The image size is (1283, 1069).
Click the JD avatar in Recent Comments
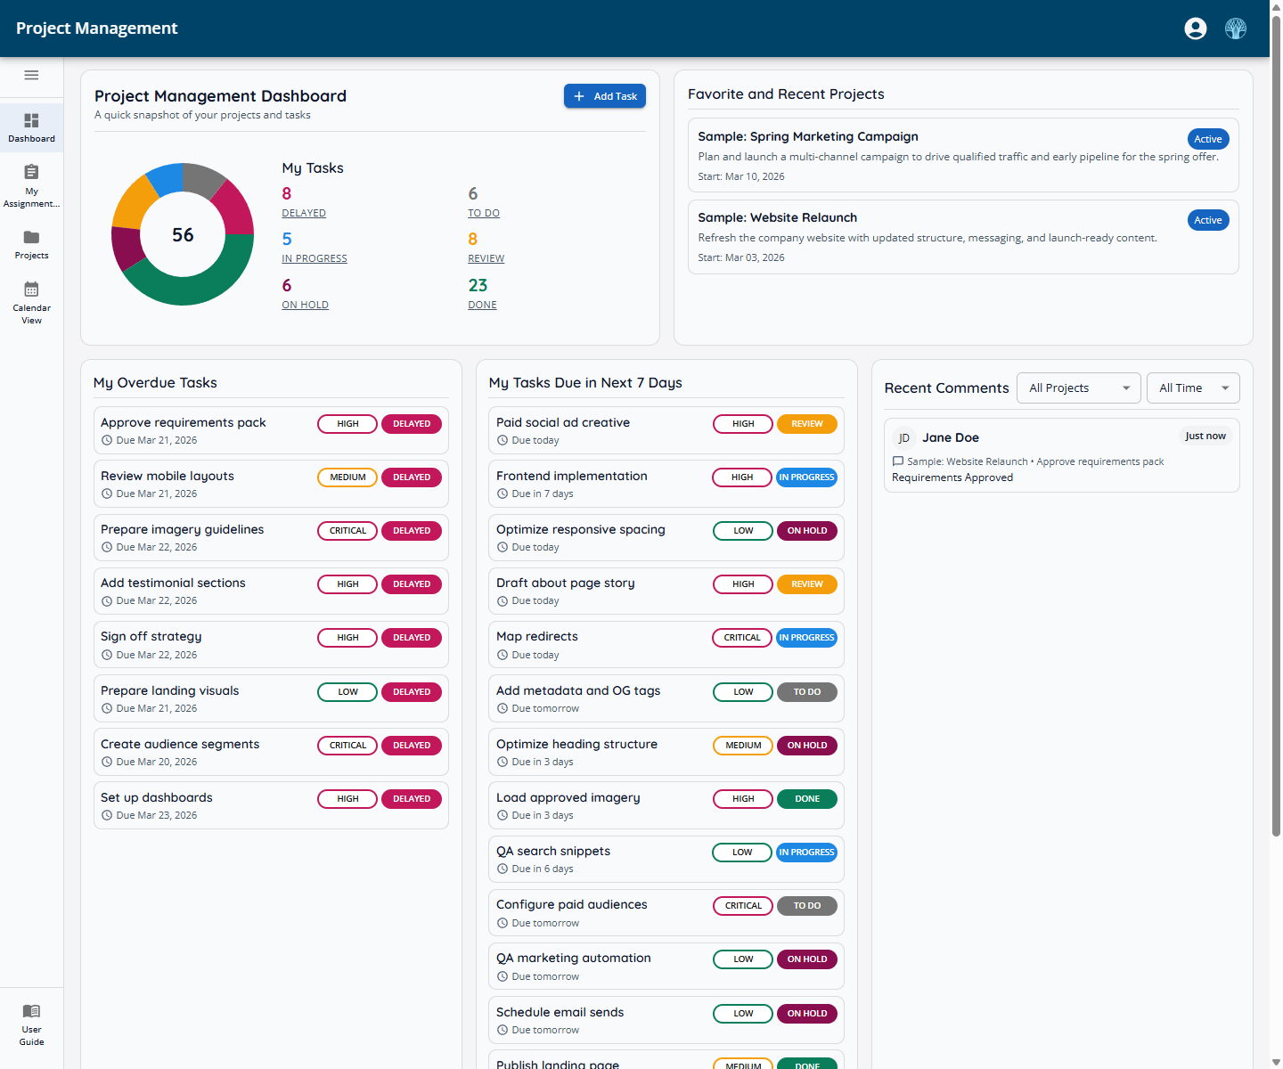[x=903, y=437]
